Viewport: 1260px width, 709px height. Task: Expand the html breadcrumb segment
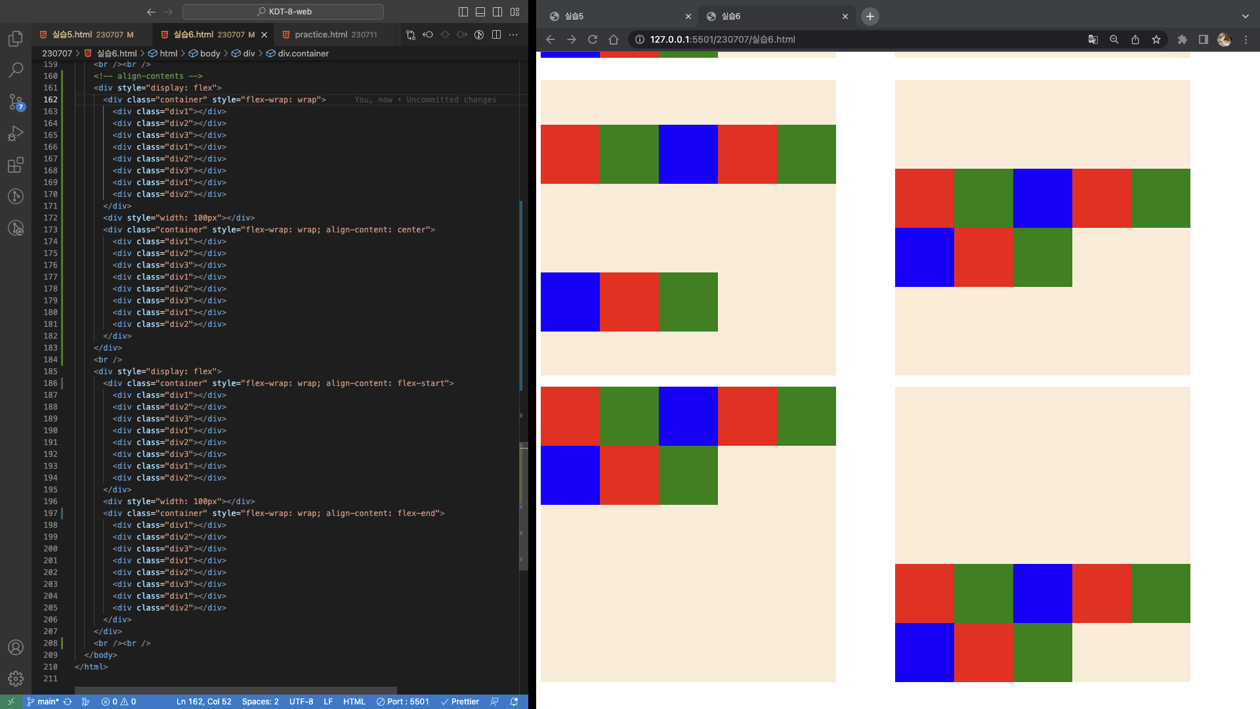[x=163, y=54]
